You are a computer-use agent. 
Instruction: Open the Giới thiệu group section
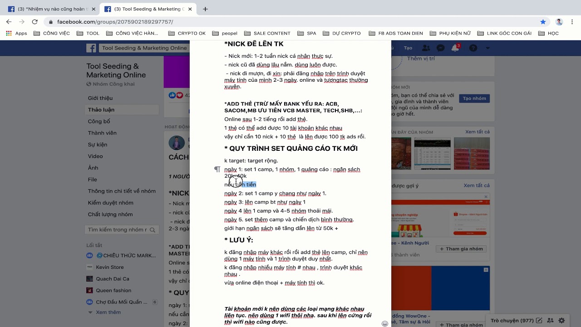tap(100, 98)
